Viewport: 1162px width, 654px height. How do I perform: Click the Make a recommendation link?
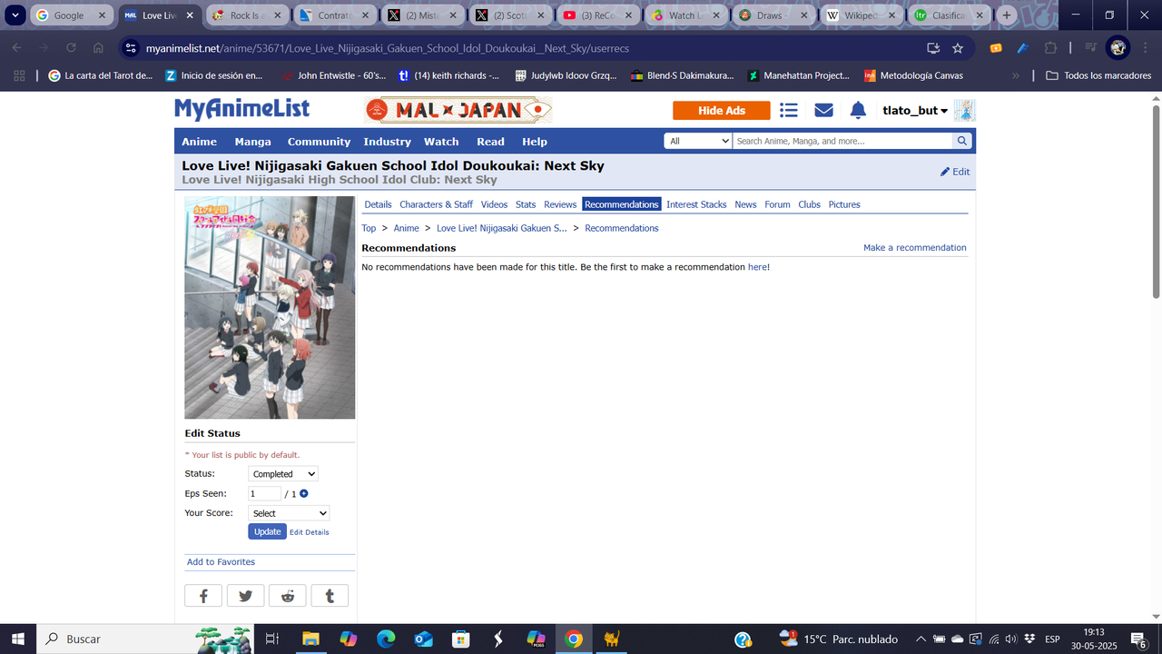point(914,247)
